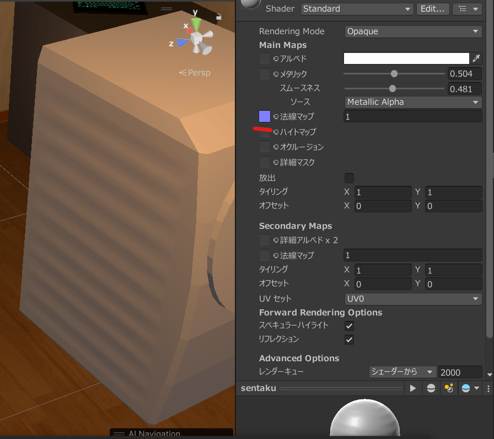Adjust the smoothness (スムースネス) slider handle

tap(392, 89)
